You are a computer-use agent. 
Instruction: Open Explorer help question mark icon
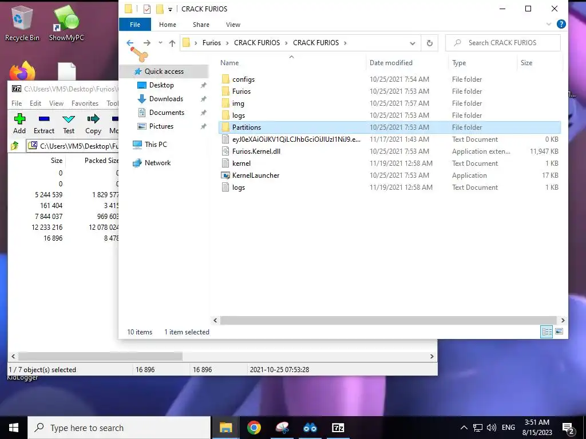coord(561,24)
